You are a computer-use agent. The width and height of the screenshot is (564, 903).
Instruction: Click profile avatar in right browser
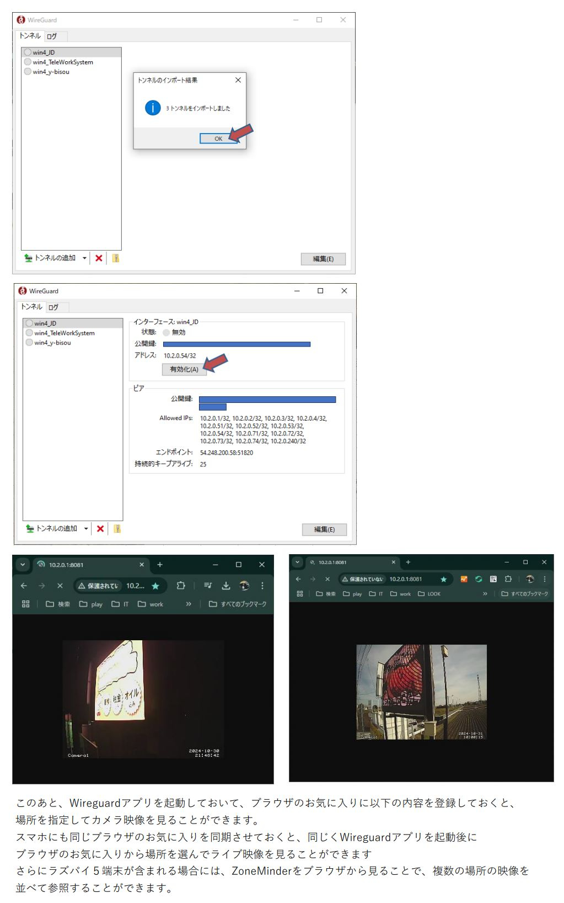(x=530, y=579)
